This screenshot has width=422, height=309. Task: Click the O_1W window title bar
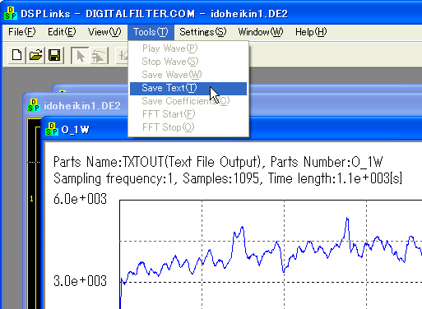[233, 129]
